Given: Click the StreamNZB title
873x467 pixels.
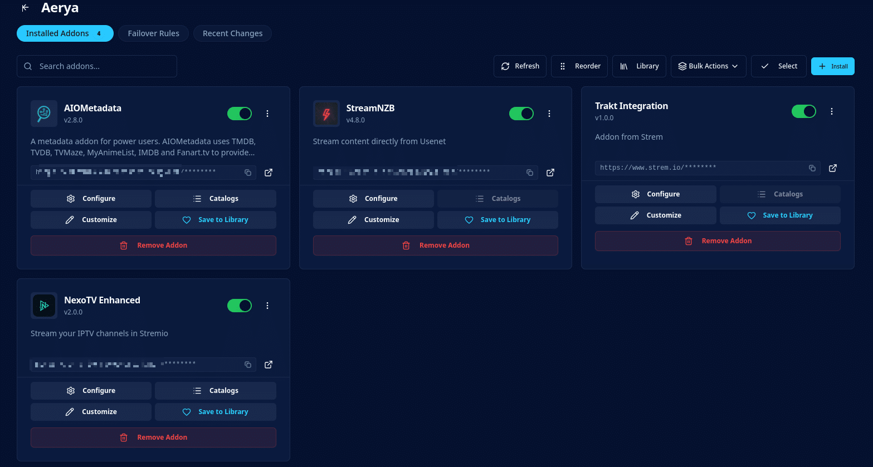Looking at the screenshot, I should coord(370,108).
